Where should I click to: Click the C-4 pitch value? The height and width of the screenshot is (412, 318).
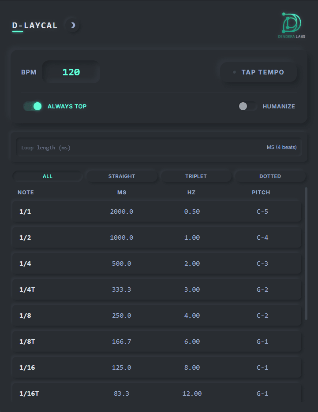click(x=262, y=238)
